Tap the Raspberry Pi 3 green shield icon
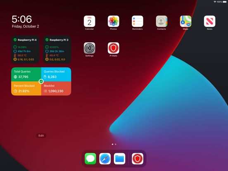228x171 pixels. tap(47, 40)
